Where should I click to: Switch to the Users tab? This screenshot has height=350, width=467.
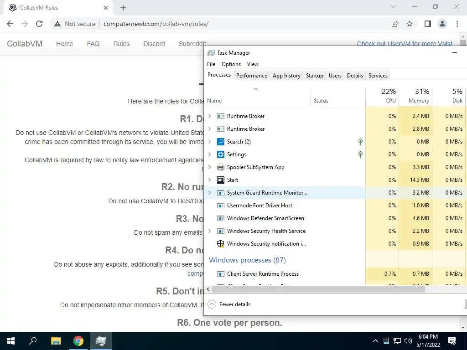click(335, 76)
